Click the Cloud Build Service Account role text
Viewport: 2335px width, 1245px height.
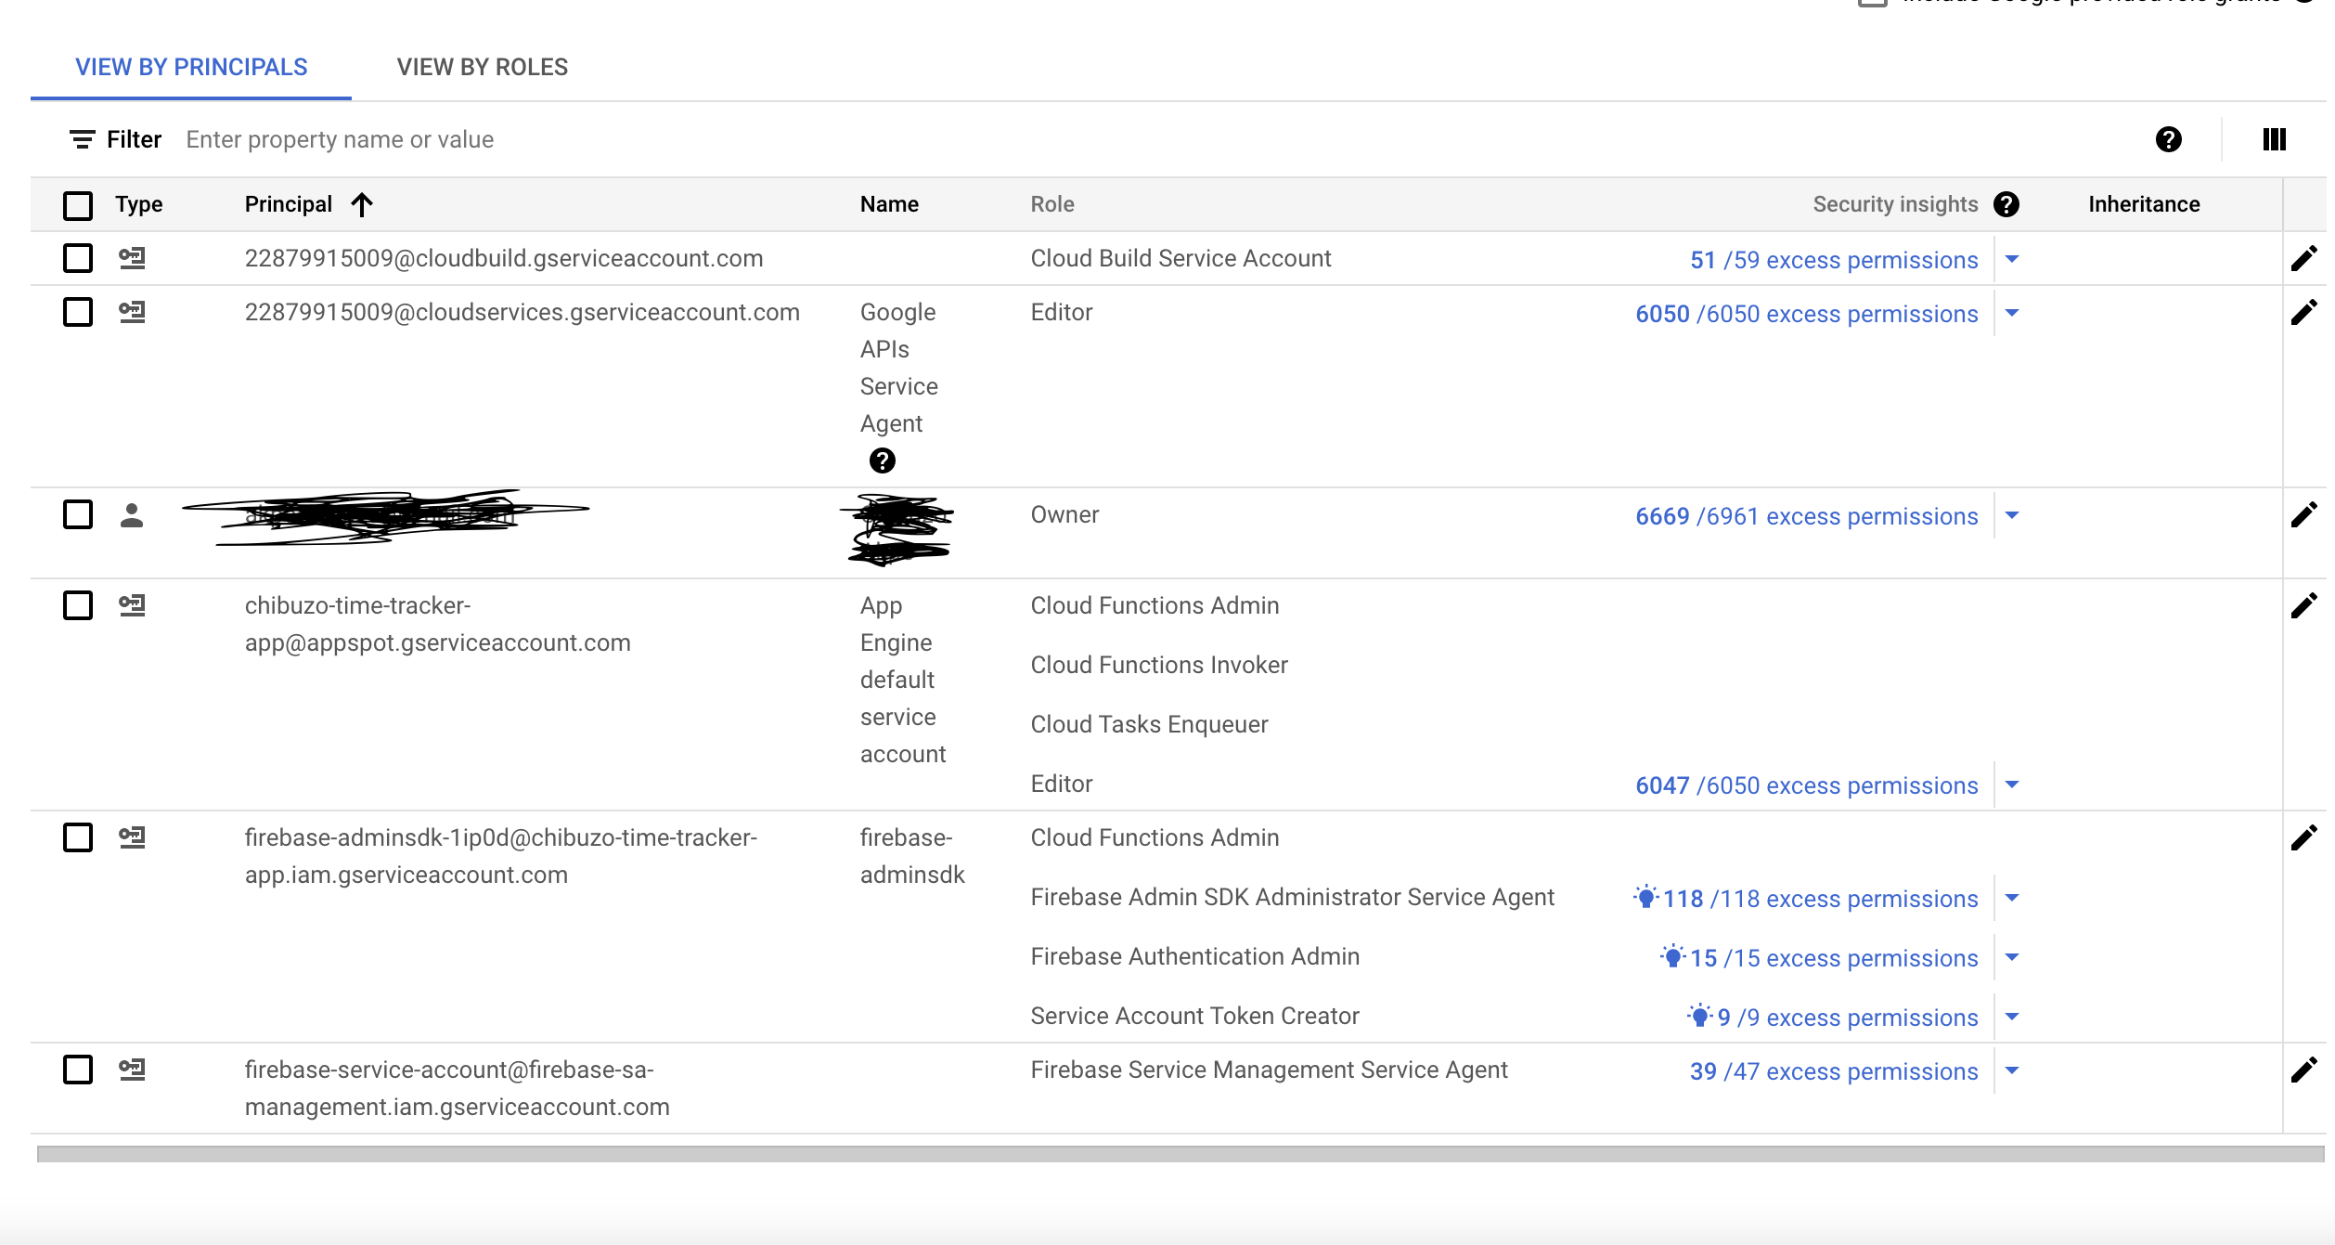point(1180,258)
